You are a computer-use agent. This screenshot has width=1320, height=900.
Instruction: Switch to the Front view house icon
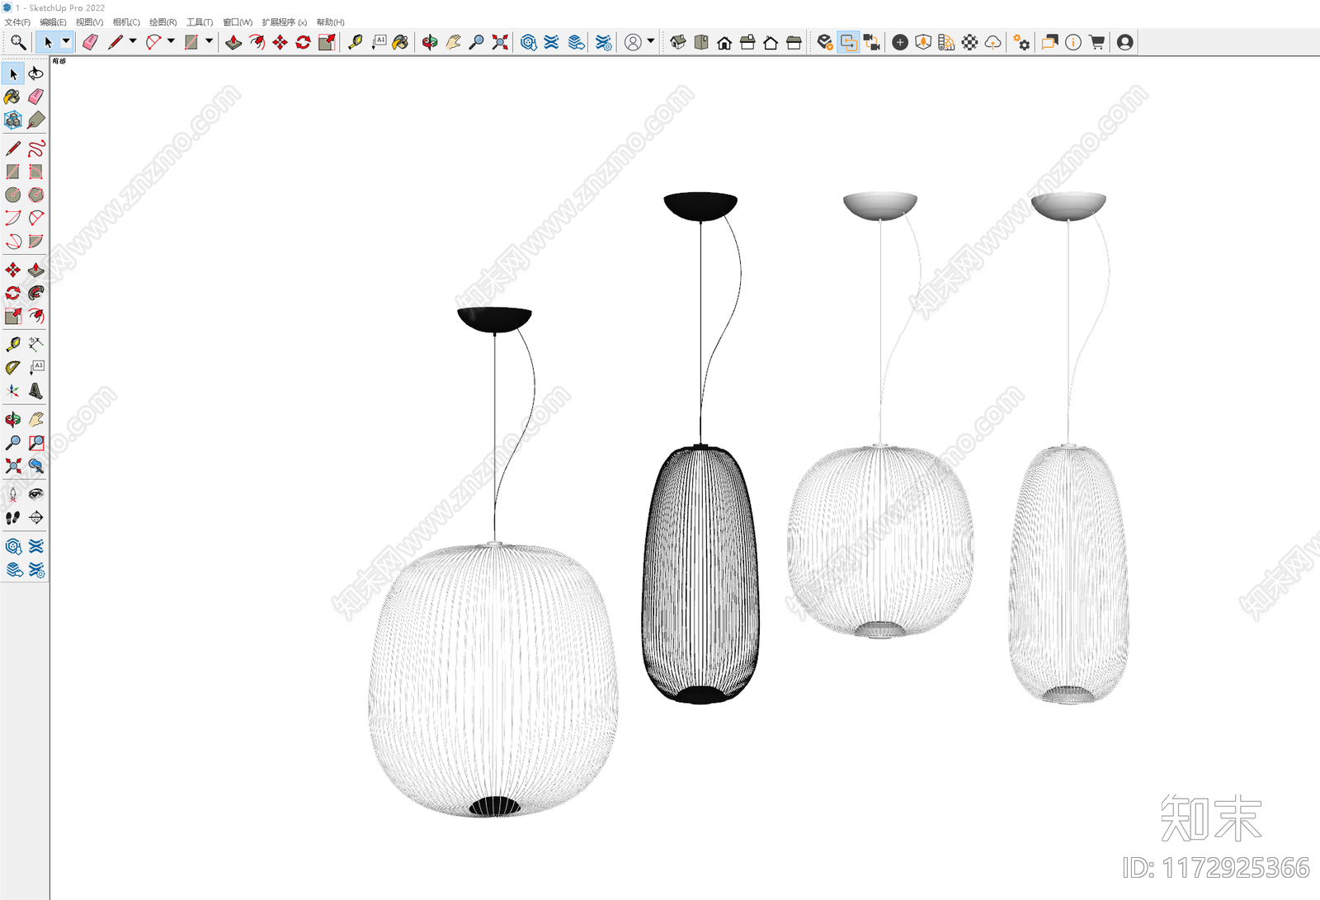(724, 42)
